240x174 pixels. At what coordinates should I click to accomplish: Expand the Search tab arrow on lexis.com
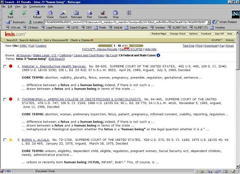click(x=16, y=40)
